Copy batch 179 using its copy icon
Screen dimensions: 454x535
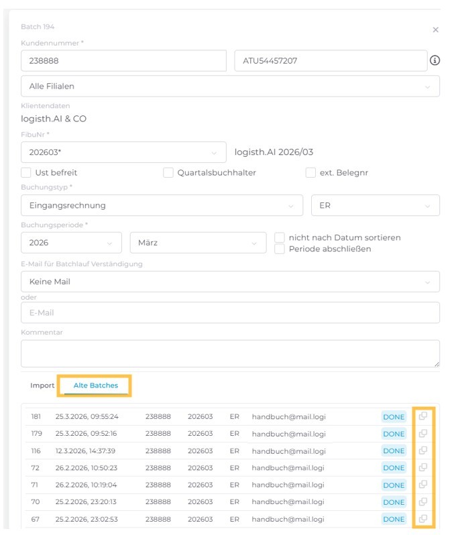423,433
